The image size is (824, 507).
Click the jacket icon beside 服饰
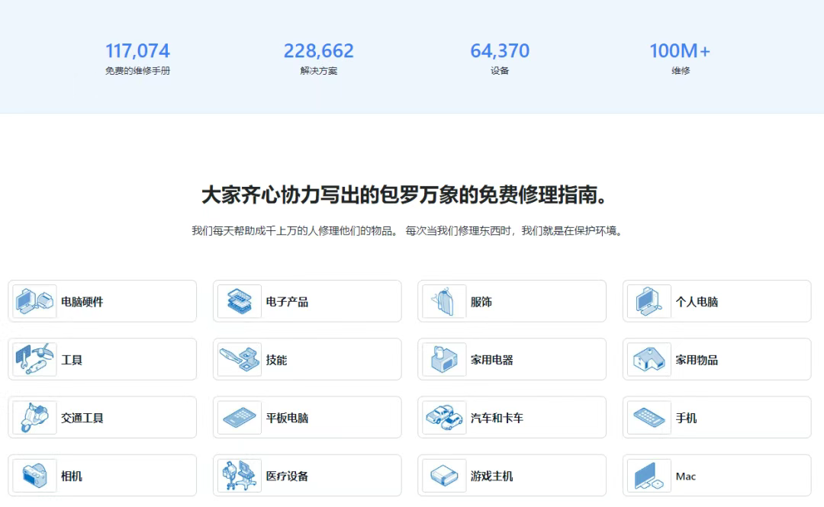tap(443, 301)
